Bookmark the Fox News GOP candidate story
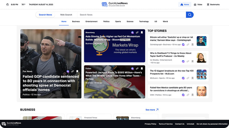This screenshot has width=229, height=128. [77, 71]
